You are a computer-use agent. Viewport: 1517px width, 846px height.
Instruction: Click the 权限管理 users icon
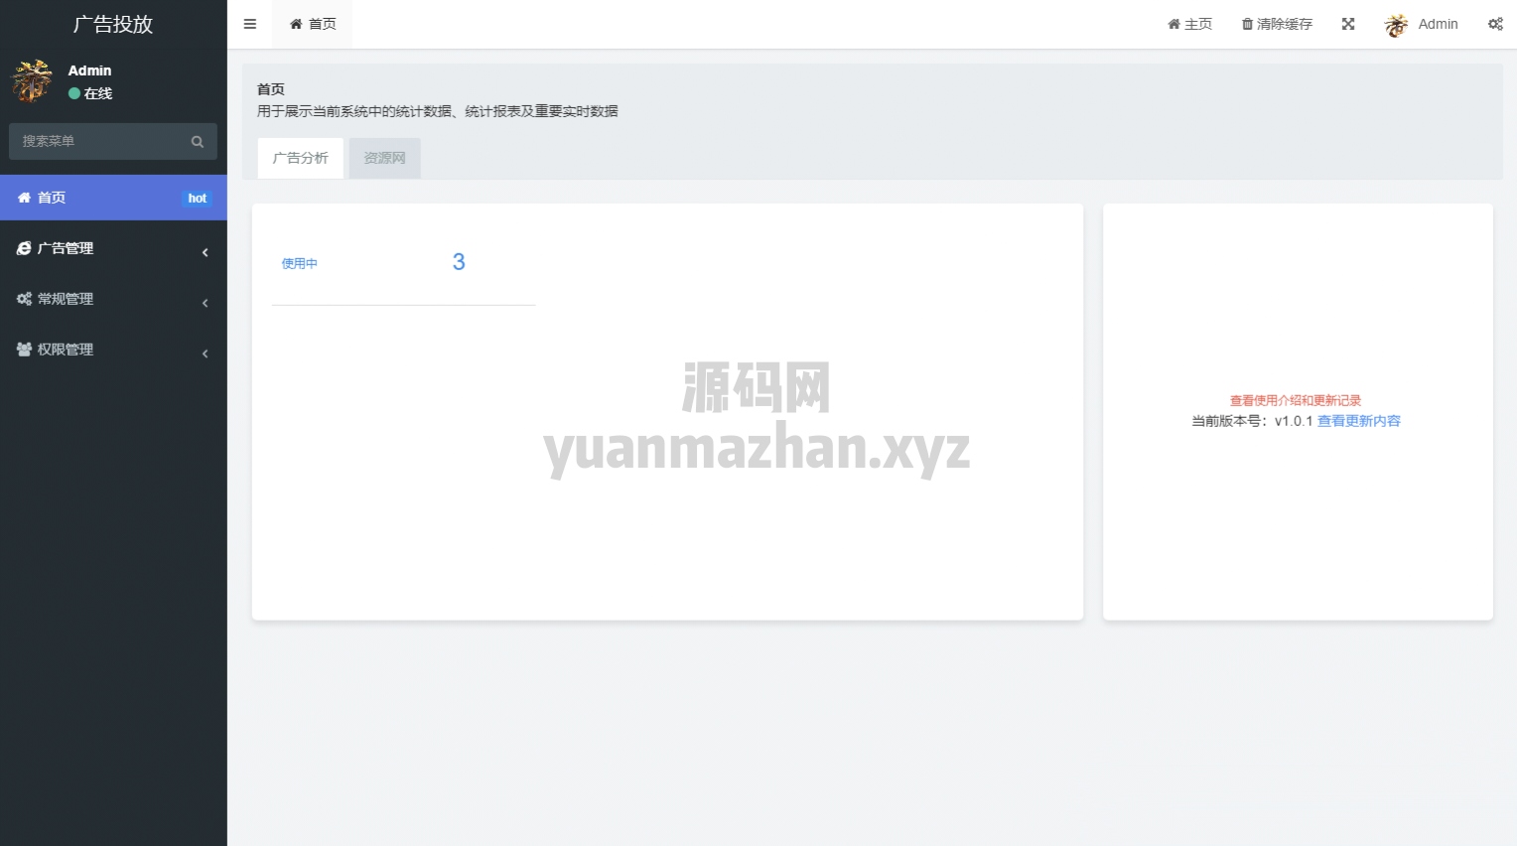click(24, 350)
